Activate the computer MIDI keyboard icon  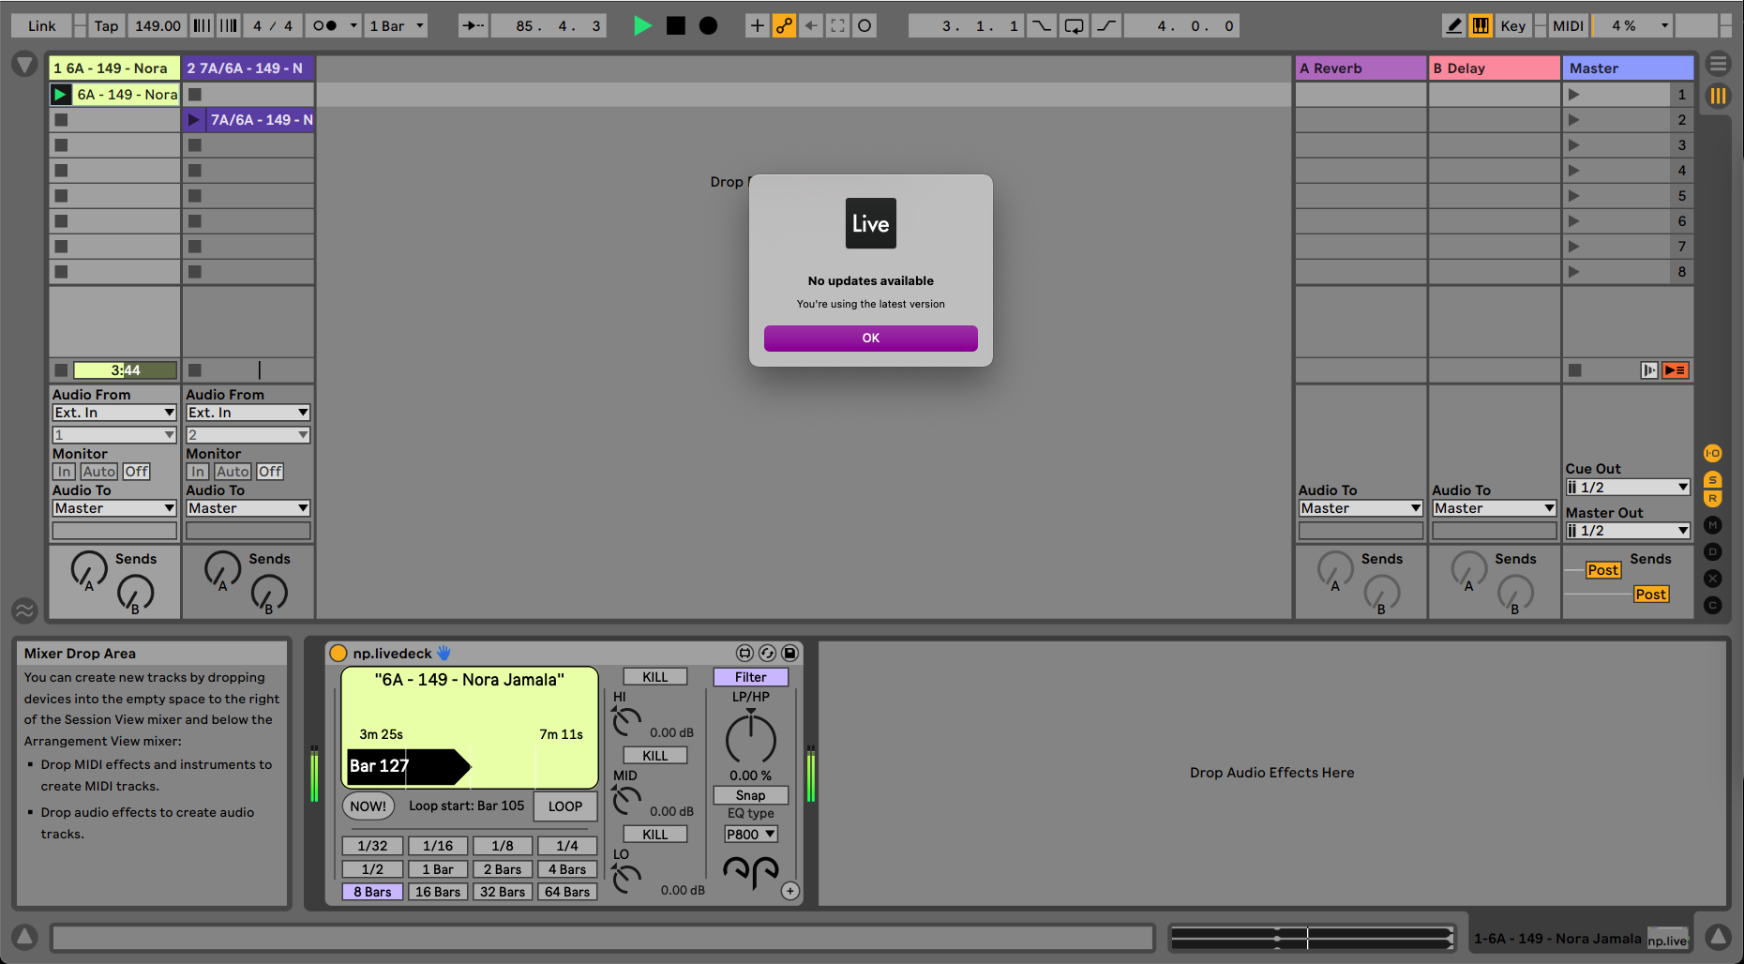[x=1480, y=25]
